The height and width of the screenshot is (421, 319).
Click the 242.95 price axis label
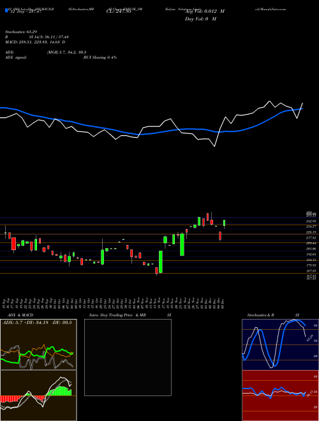(x=311, y=221)
